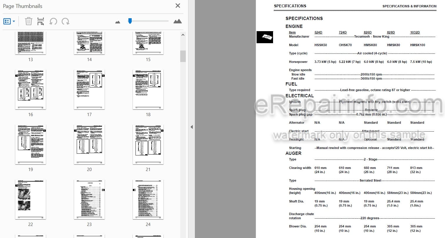Click the '828D' column header
The width and height of the screenshot is (445, 238).
[391, 32]
